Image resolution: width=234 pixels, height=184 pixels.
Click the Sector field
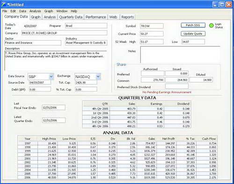33,42
